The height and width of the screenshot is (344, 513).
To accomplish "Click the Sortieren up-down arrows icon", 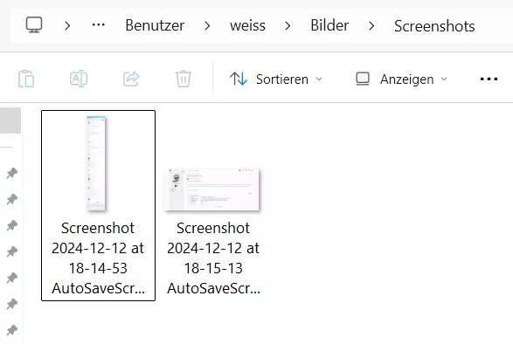I will [x=239, y=79].
